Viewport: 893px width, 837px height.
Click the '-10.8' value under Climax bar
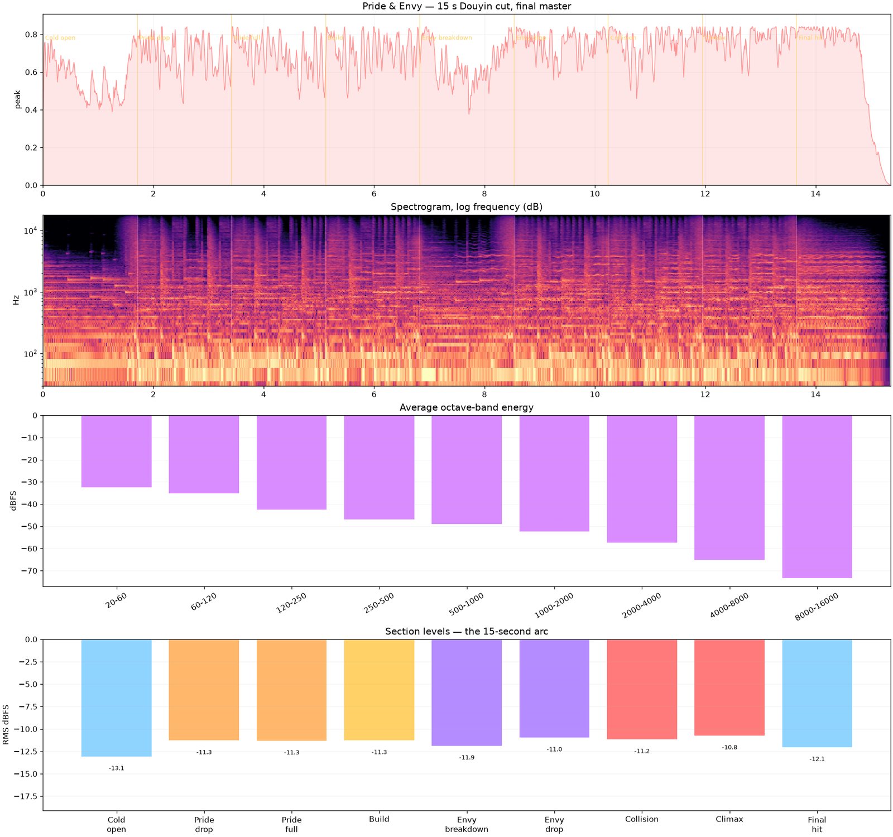(729, 747)
